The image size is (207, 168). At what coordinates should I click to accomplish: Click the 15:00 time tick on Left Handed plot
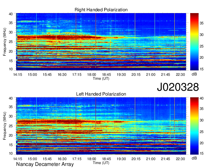32,159
